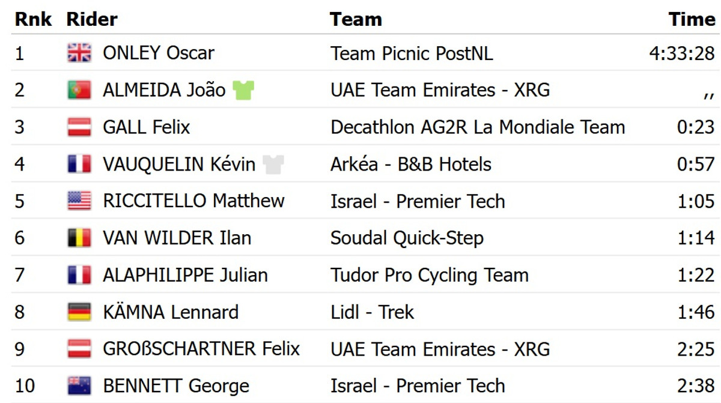The width and height of the screenshot is (721, 403).
Task: Click the white jersey icon next to Vauquelin
Action: pos(273,164)
